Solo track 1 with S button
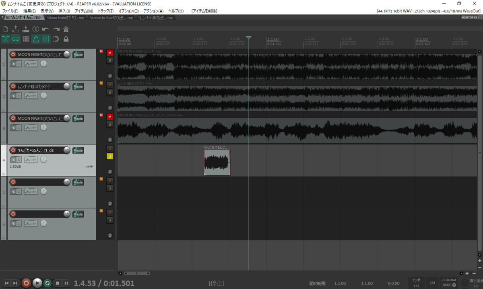 pos(110,60)
